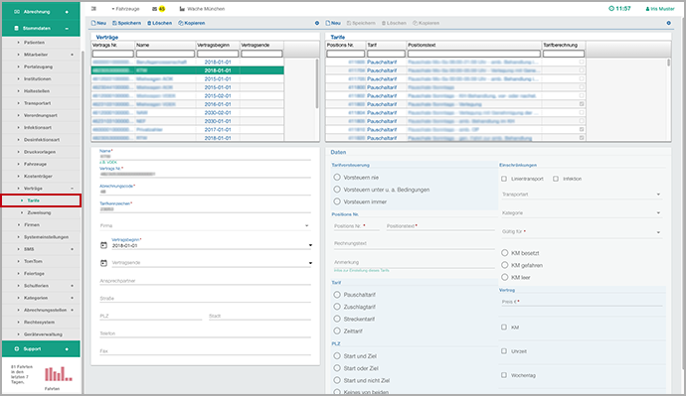The image size is (686, 396).
Task: Click the settings icon of Verträge panel
Action: tap(317, 23)
